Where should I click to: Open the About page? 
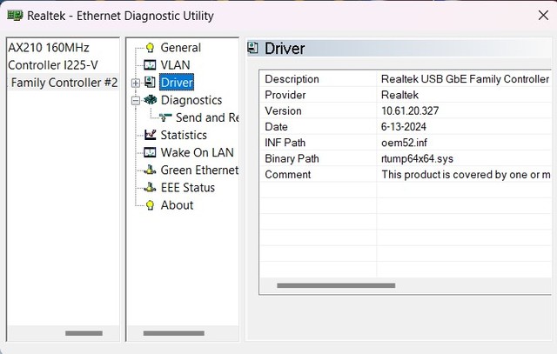pos(177,205)
